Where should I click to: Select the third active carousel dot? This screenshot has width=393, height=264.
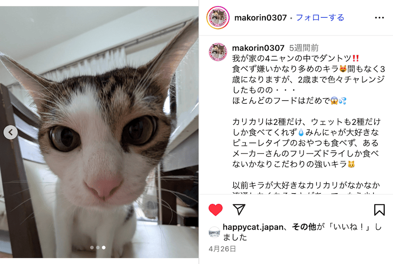point(104,247)
